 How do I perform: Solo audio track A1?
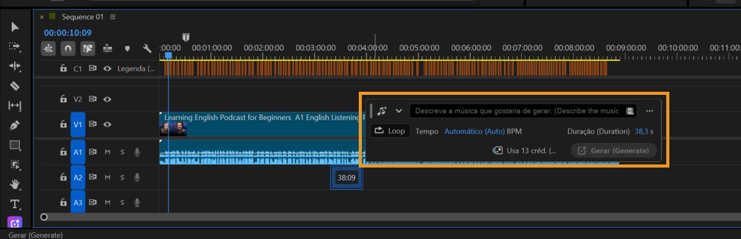click(122, 152)
